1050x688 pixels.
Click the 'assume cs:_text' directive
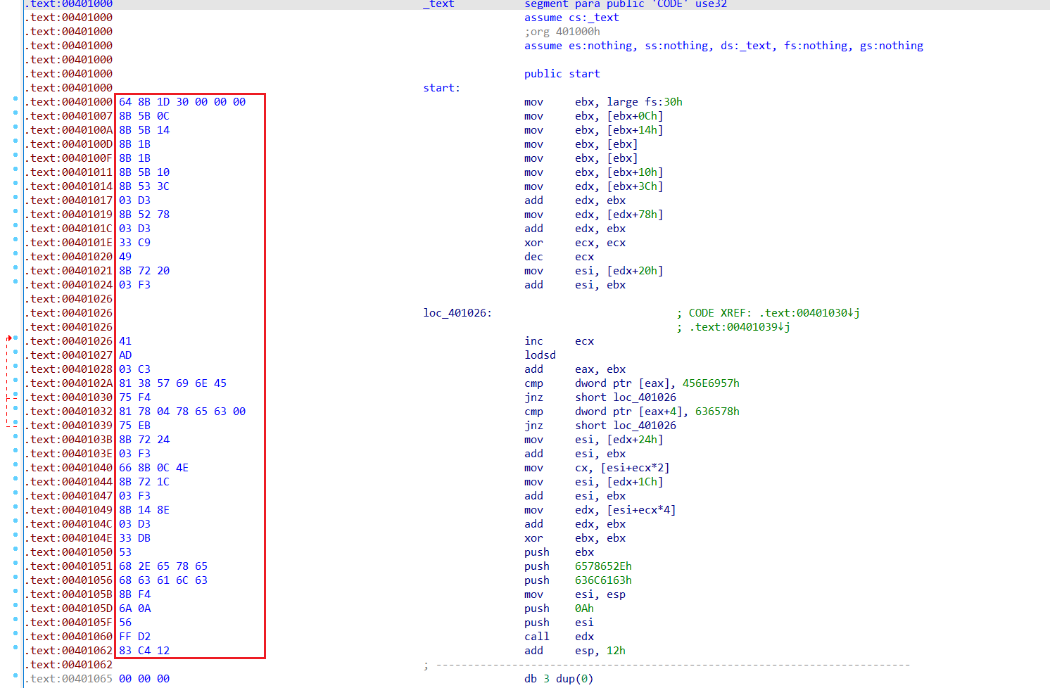(571, 18)
